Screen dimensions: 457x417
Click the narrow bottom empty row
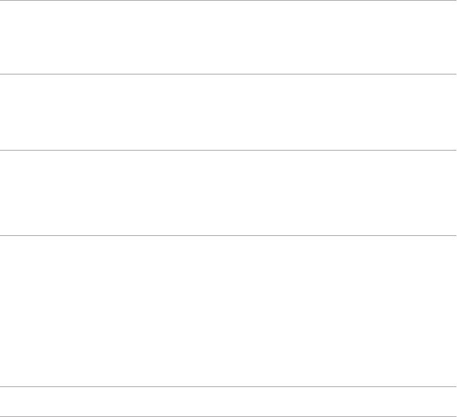pyautogui.click(x=228, y=401)
